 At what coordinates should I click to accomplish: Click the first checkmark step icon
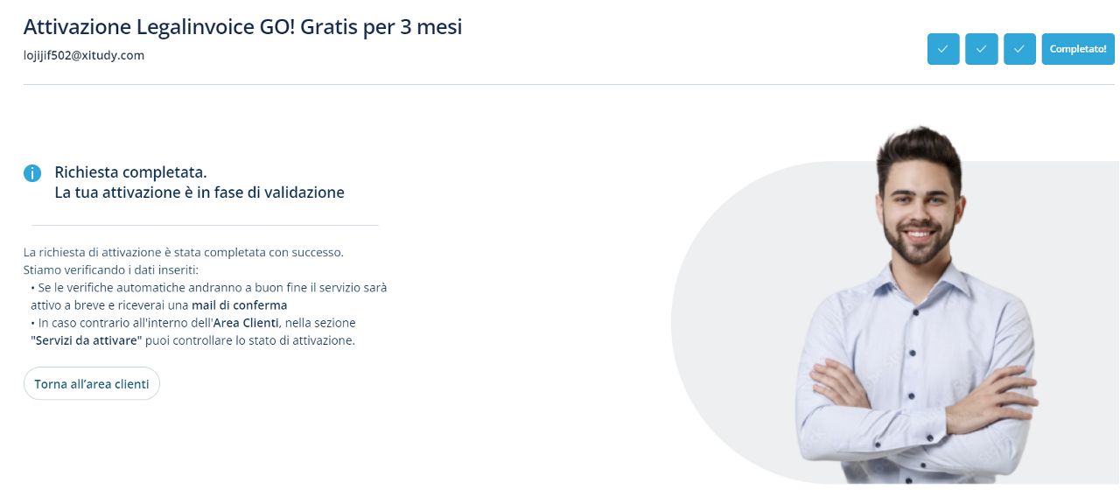[943, 49]
